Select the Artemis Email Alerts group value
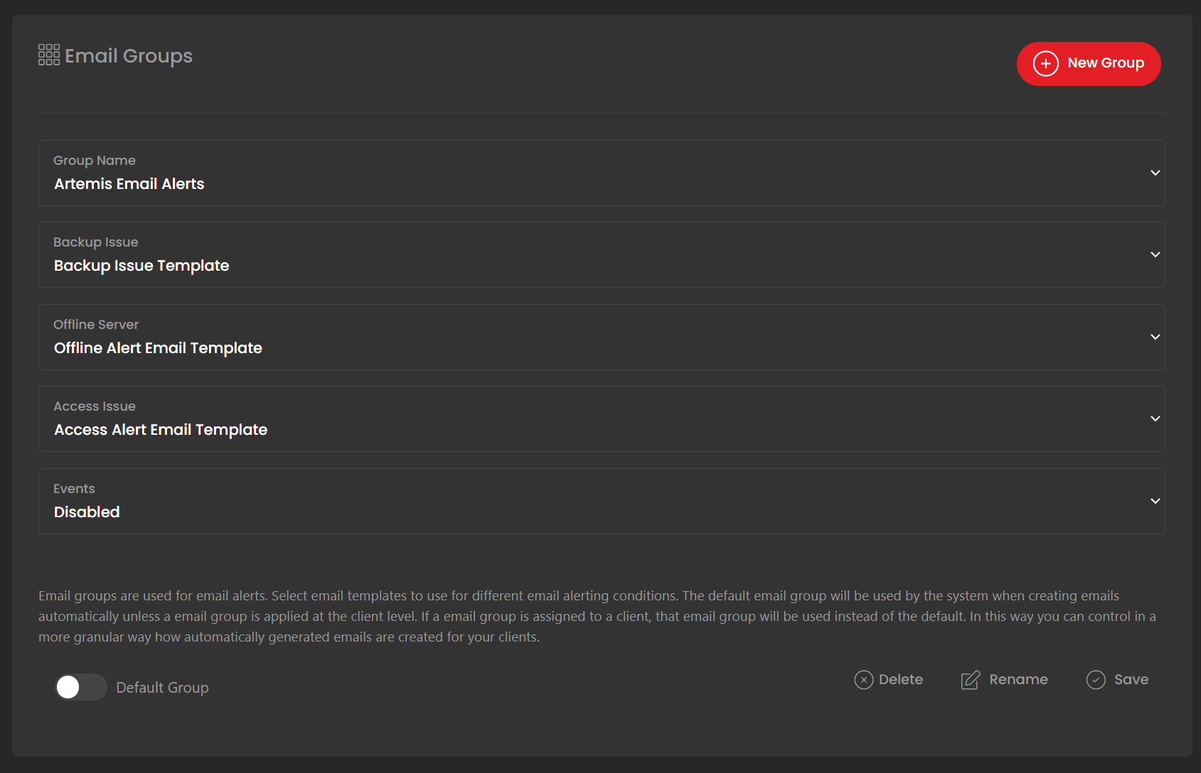The height and width of the screenshot is (773, 1201). pos(129,184)
